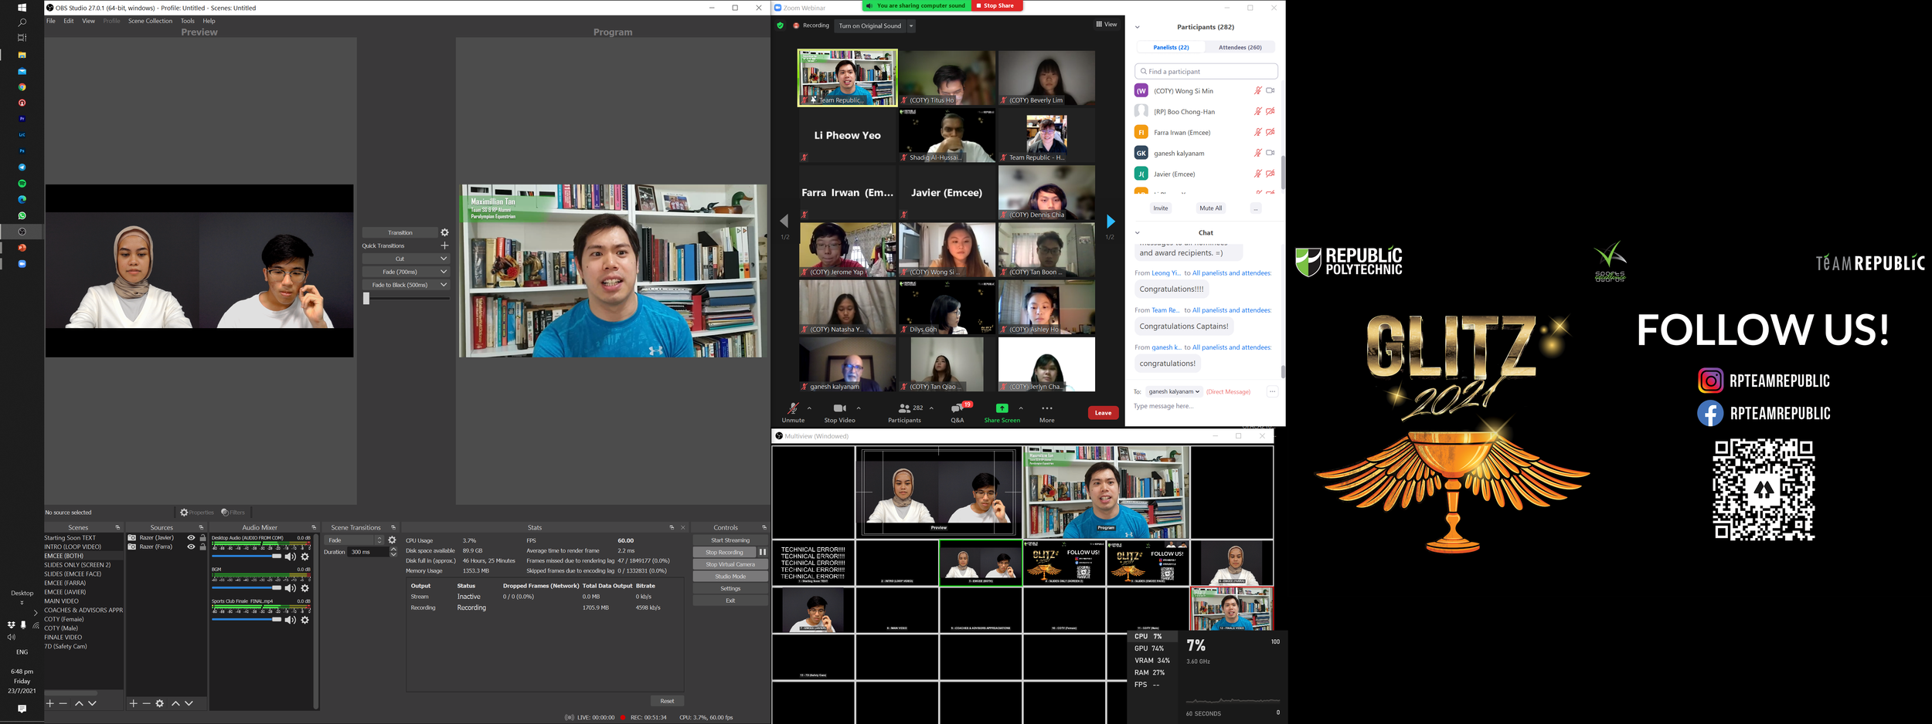Go to previous gallery page arrow in Zoom
This screenshot has height=724, width=1932.
tap(784, 222)
